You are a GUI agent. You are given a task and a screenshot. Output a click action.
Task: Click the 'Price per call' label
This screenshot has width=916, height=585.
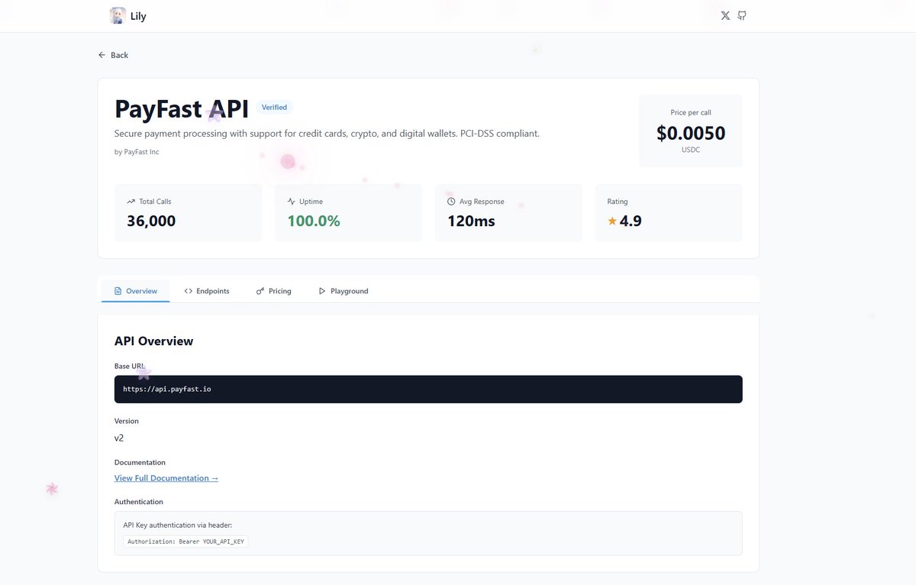tap(691, 112)
